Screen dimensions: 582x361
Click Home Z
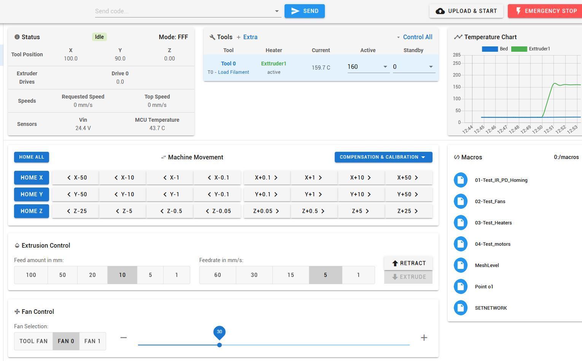pos(32,211)
